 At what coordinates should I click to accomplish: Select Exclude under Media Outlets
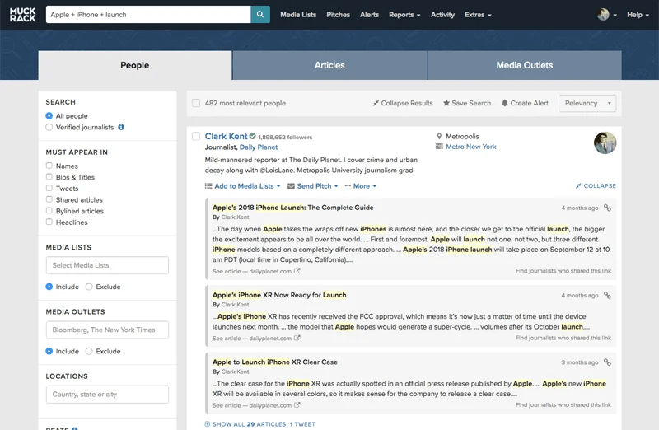coord(89,351)
